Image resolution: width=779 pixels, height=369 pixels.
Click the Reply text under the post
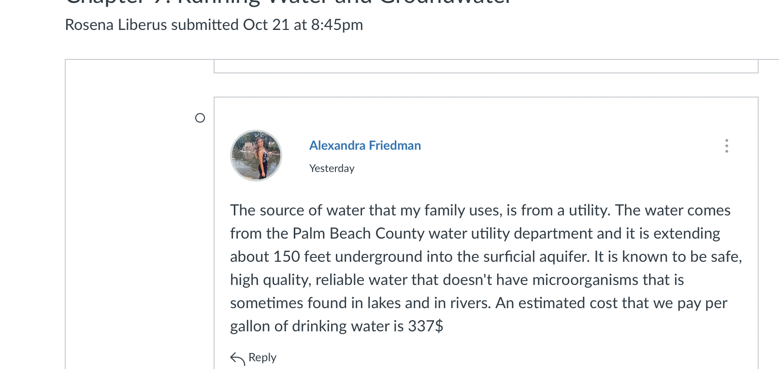pyautogui.click(x=262, y=357)
